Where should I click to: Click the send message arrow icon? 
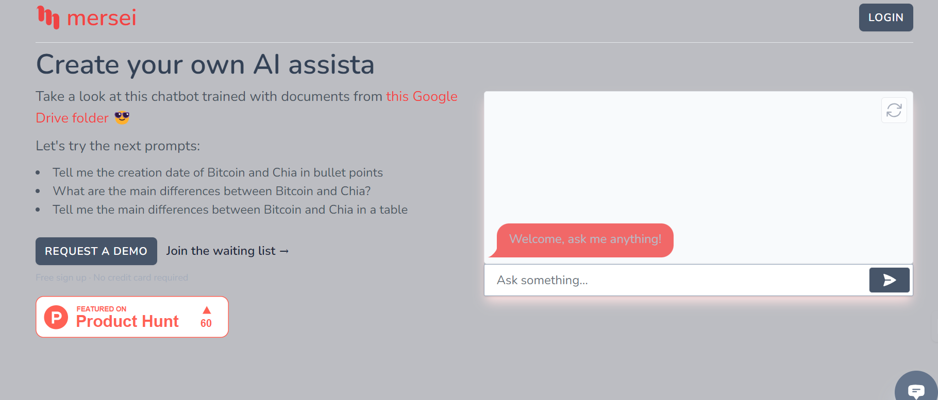[x=889, y=280]
